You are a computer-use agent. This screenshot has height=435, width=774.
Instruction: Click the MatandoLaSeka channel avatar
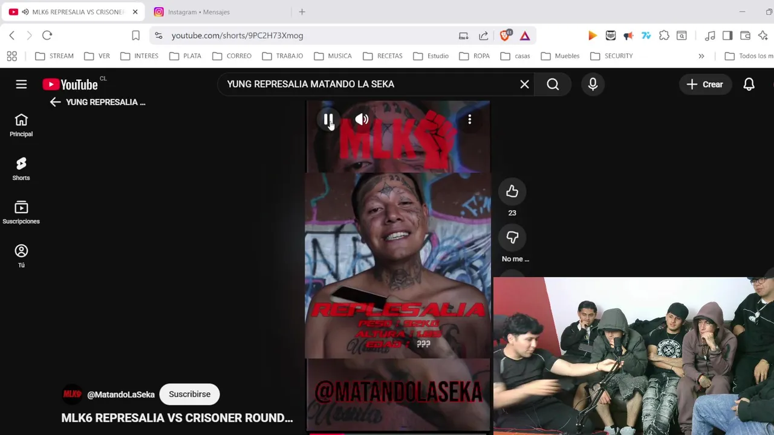[72, 394]
